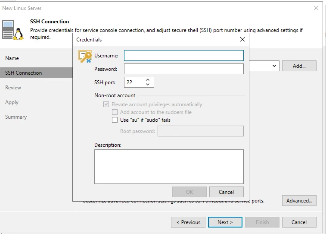
Task: Select the SSH Connection wizard step
Action: click(24, 73)
